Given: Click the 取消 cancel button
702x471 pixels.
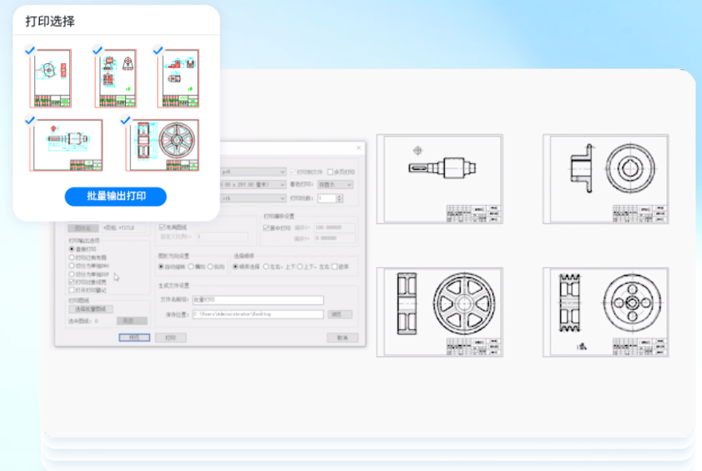Looking at the screenshot, I should click(342, 338).
